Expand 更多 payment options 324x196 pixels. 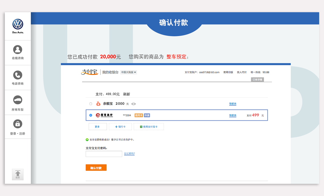coord(97,127)
